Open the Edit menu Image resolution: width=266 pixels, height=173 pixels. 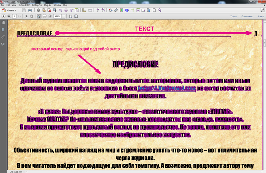coord(8,5)
